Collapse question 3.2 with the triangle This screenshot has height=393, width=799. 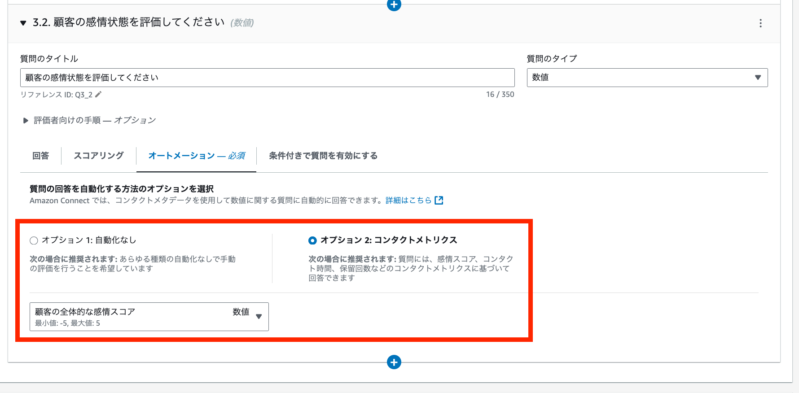coord(23,23)
